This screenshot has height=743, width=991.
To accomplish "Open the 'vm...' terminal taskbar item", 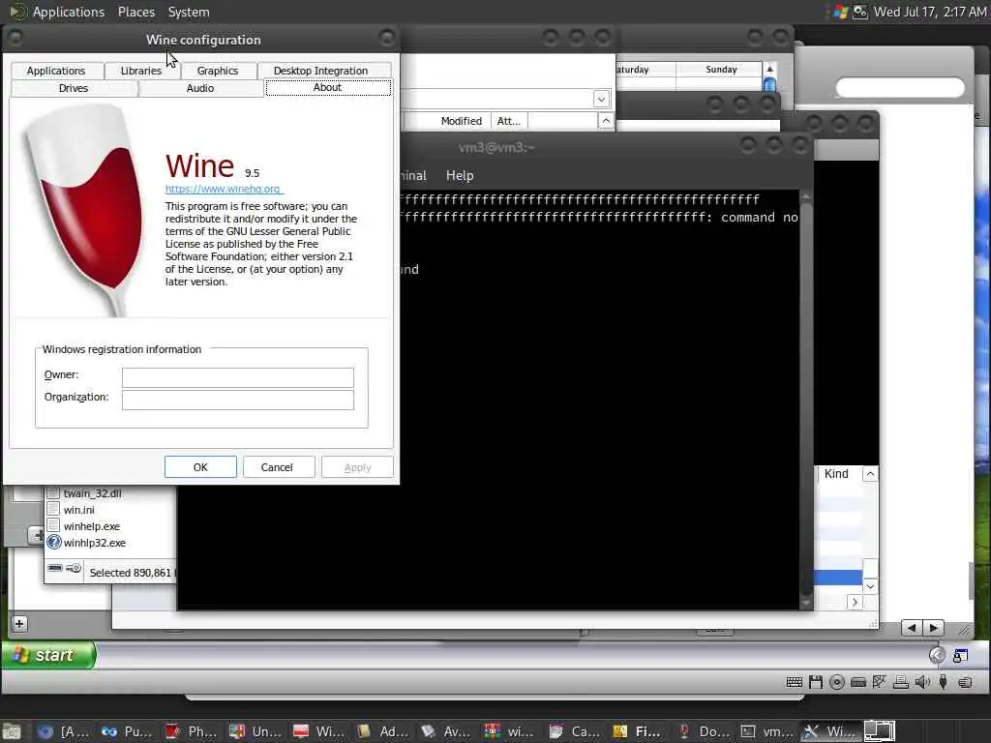I will [766, 731].
